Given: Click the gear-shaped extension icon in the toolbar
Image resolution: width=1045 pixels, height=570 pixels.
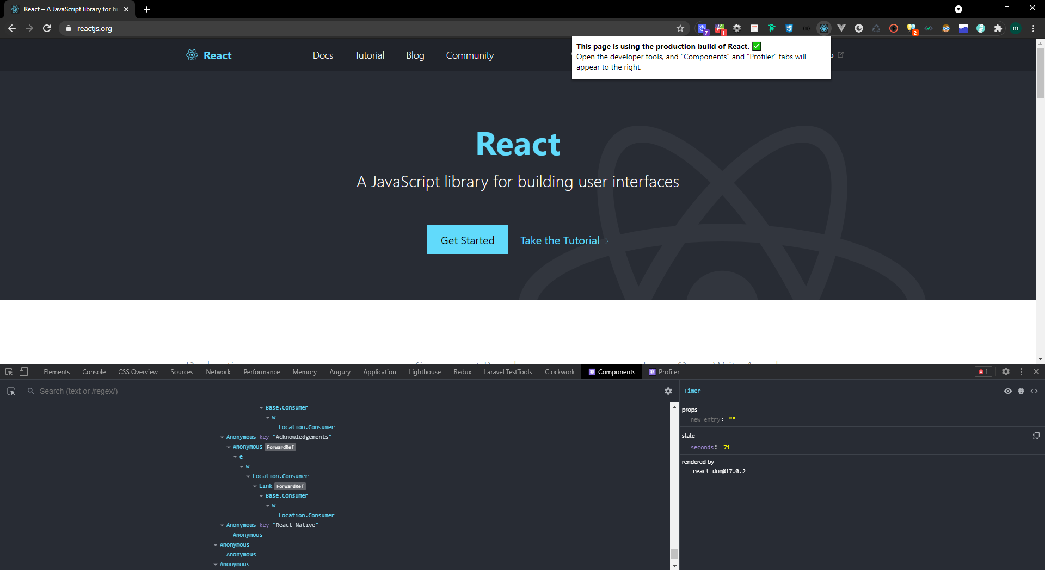Looking at the screenshot, I should point(737,28).
